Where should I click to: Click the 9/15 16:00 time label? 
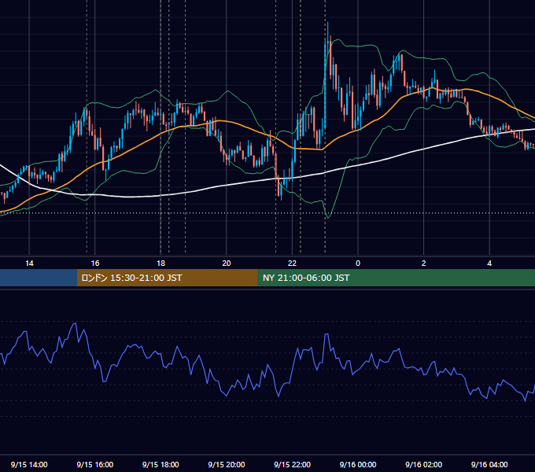click(x=95, y=464)
